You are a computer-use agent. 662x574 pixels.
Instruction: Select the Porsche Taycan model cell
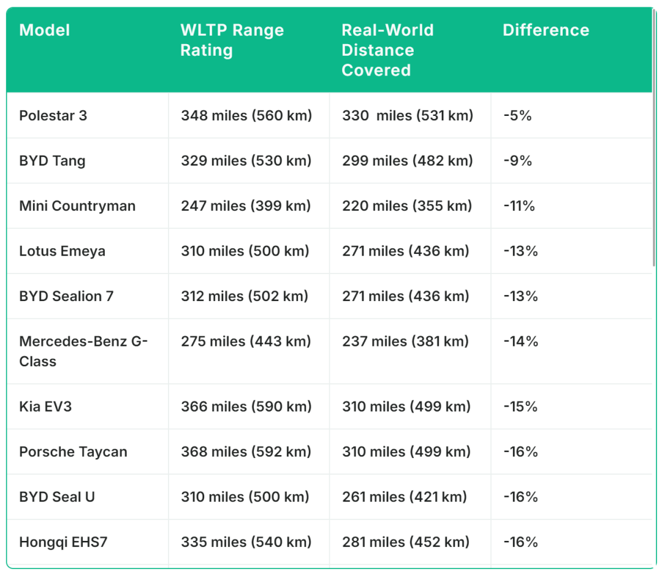73,452
